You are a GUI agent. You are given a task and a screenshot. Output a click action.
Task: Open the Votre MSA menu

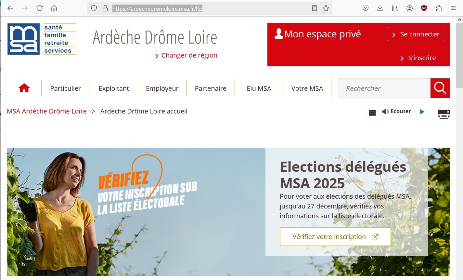coord(307,88)
